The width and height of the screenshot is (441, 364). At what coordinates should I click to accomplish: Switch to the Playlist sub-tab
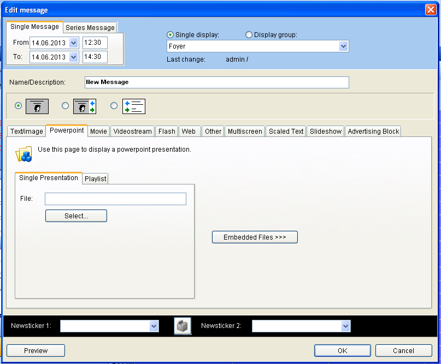pos(96,179)
